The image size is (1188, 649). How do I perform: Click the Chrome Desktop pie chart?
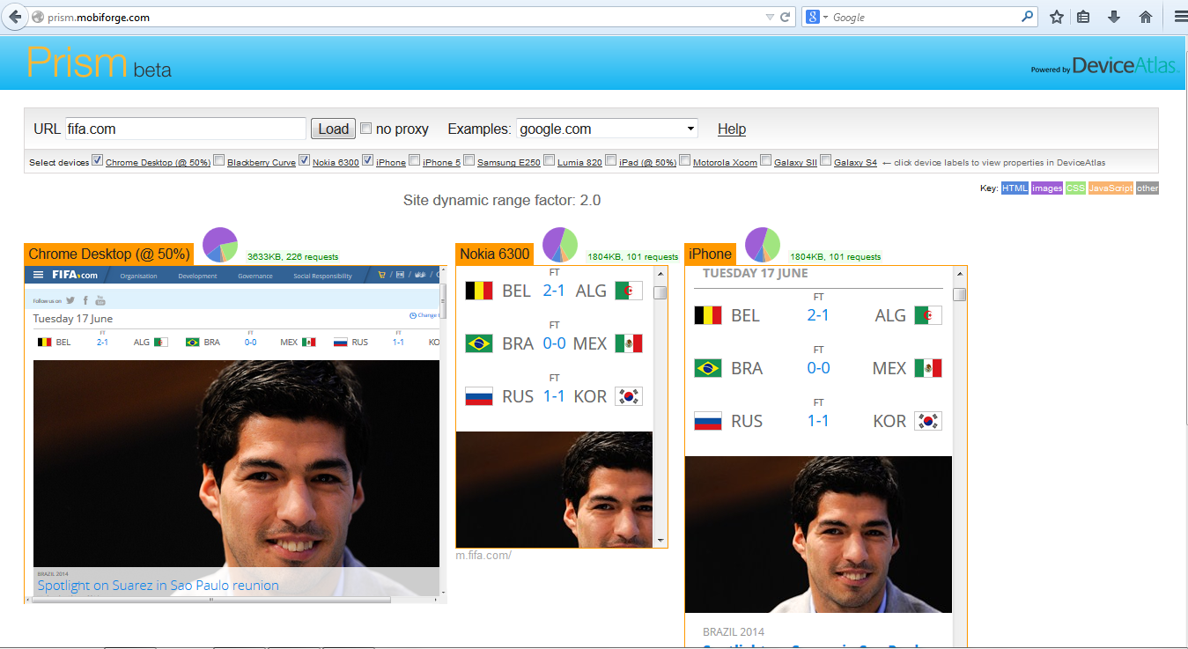[x=220, y=245]
